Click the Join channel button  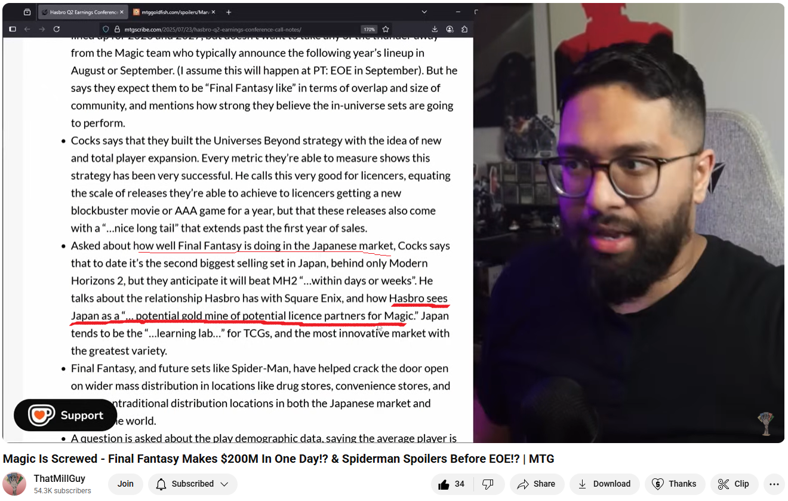(x=125, y=484)
